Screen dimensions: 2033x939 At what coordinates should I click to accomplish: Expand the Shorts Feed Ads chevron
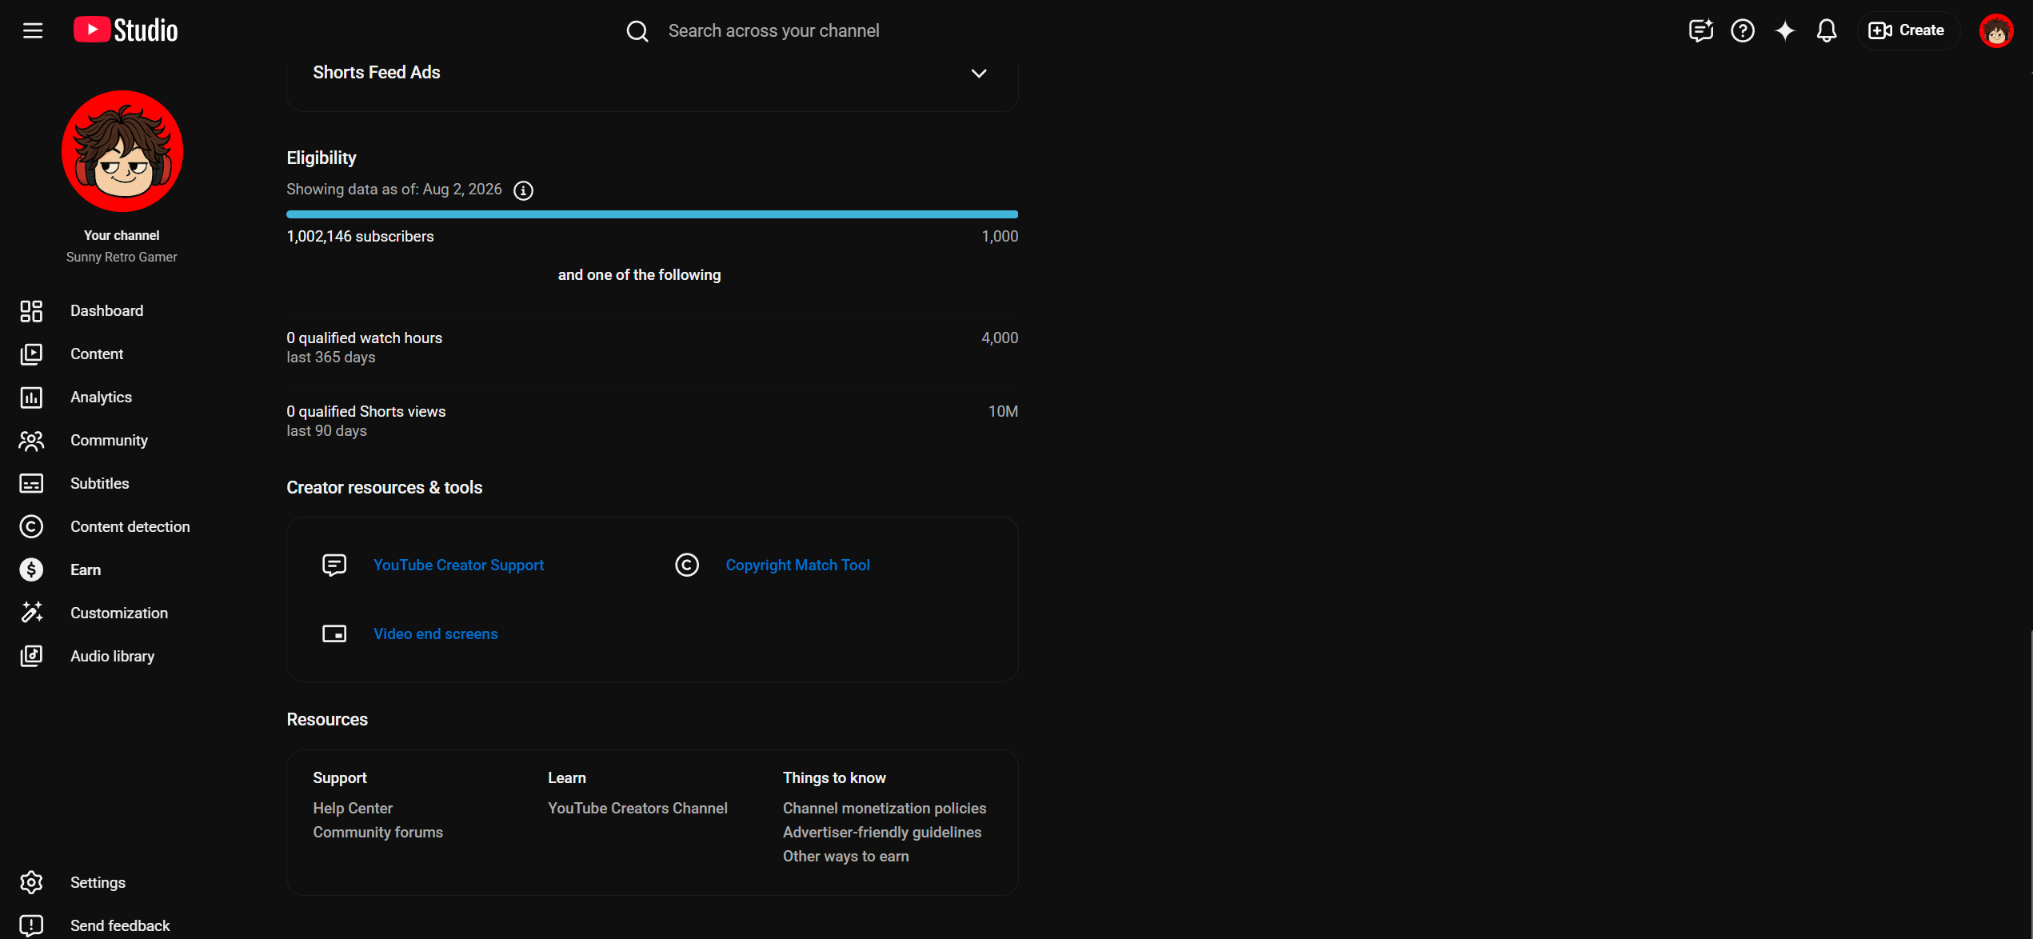pos(979,73)
